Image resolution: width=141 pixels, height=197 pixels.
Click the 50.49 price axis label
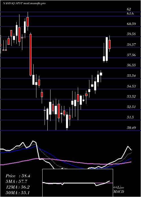[x=131, y=128]
